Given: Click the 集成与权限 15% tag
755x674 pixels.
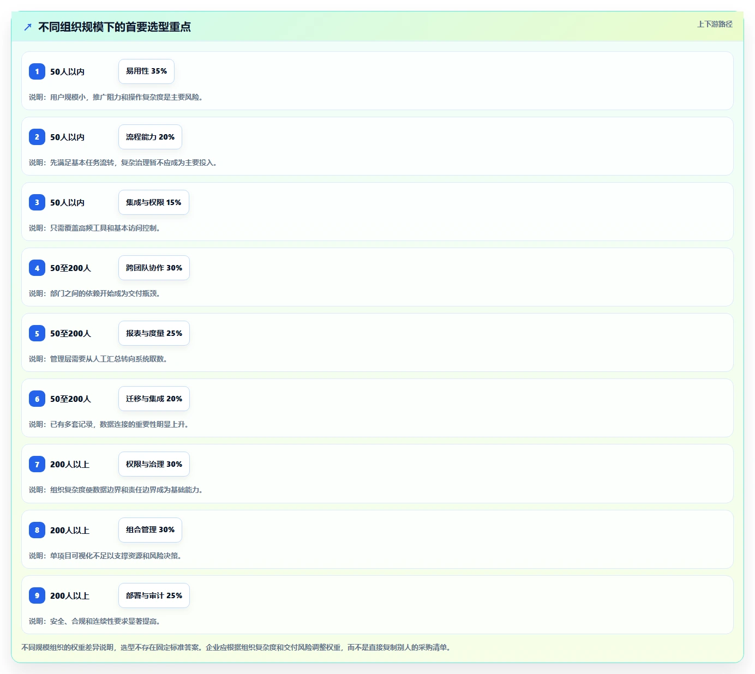Looking at the screenshot, I should 154,202.
